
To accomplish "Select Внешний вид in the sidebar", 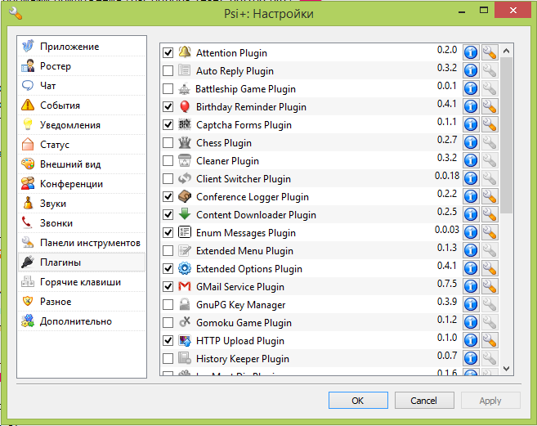I will click(70, 164).
